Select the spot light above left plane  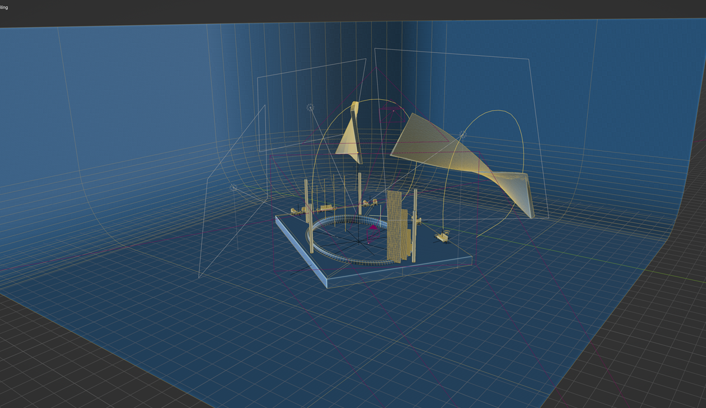tap(310, 107)
